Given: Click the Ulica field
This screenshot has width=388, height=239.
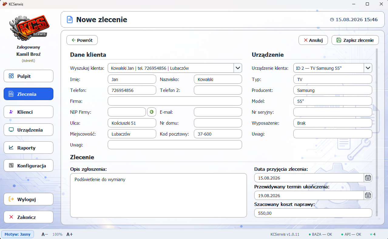Looking at the screenshot, I should click(132, 123).
